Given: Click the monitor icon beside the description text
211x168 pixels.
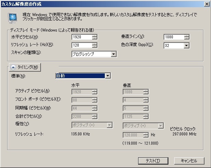Looking at the screenshot, I should click(13, 17).
